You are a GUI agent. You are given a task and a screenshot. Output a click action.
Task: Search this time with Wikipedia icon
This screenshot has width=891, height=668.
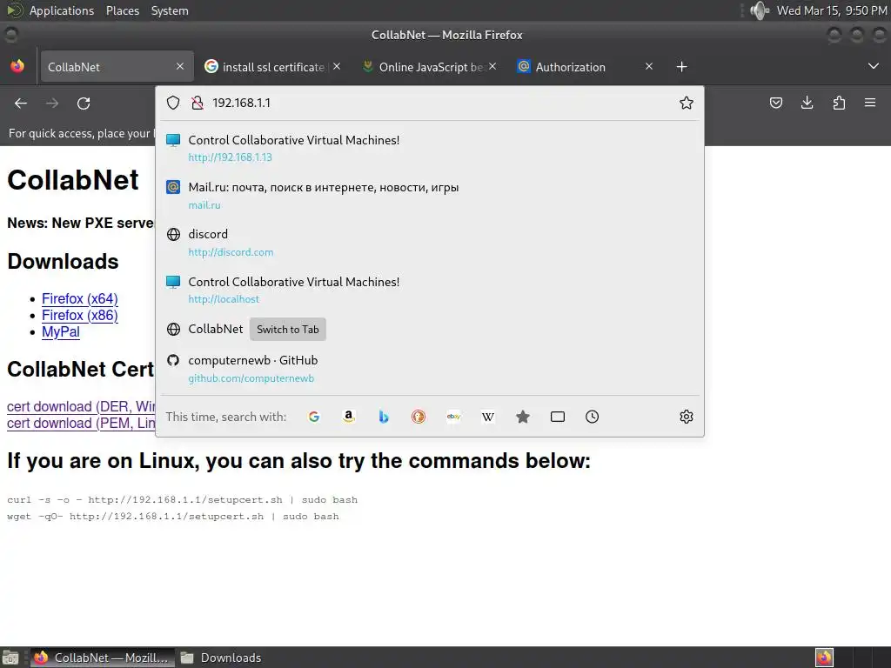click(x=488, y=417)
